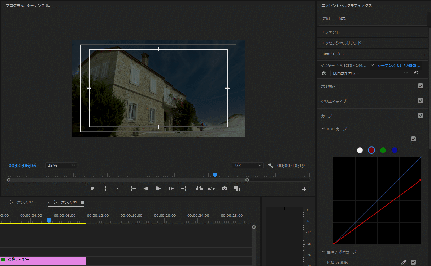Viewport: 431px width, 266px height.
Task: Click the red curve end control point
Action: pyautogui.click(x=420, y=180)
